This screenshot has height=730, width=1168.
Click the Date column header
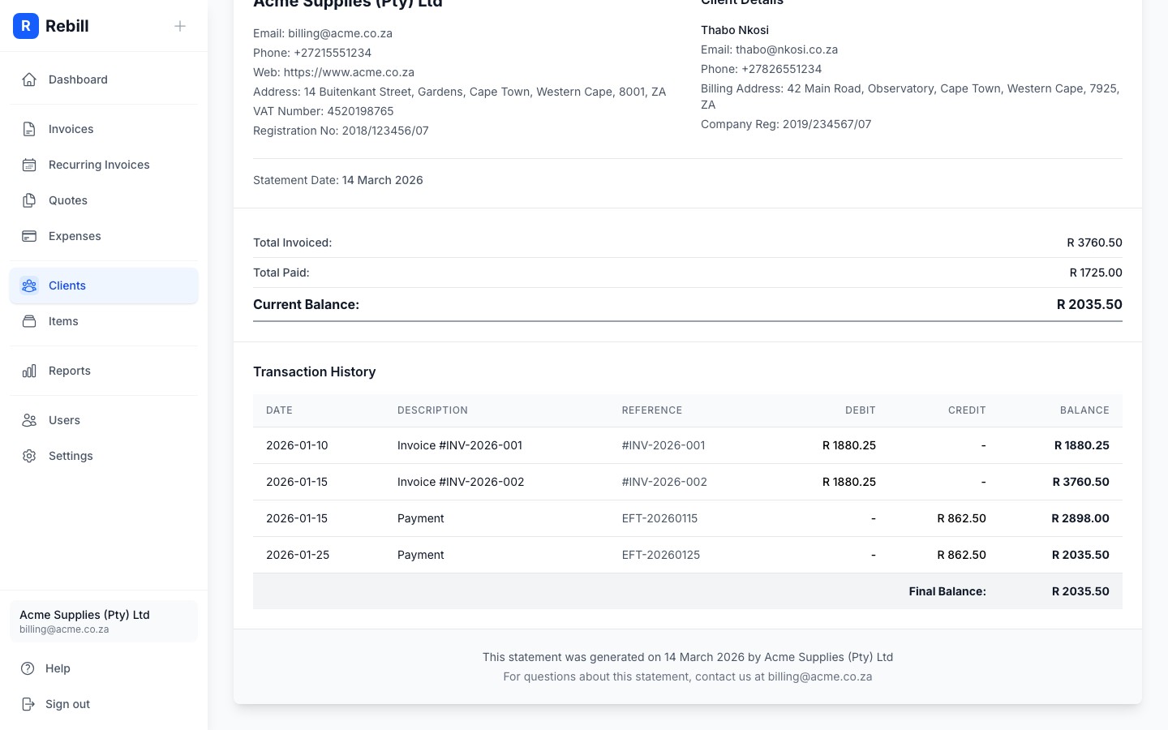point(279,410)
